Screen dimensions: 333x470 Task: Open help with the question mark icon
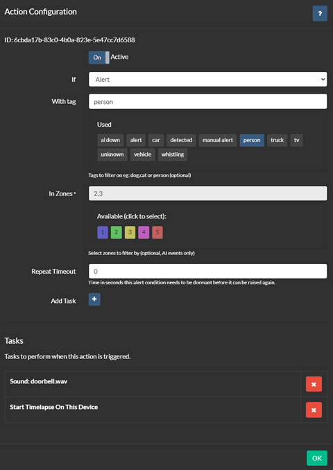(320, 13)
